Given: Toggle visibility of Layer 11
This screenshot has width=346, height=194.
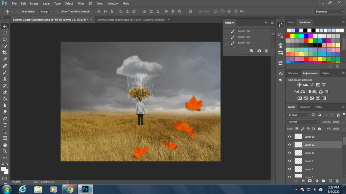Looking at the screenshot, I should (290, 153).
